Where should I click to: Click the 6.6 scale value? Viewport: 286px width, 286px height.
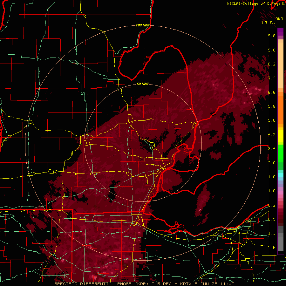tap(272, 92)
